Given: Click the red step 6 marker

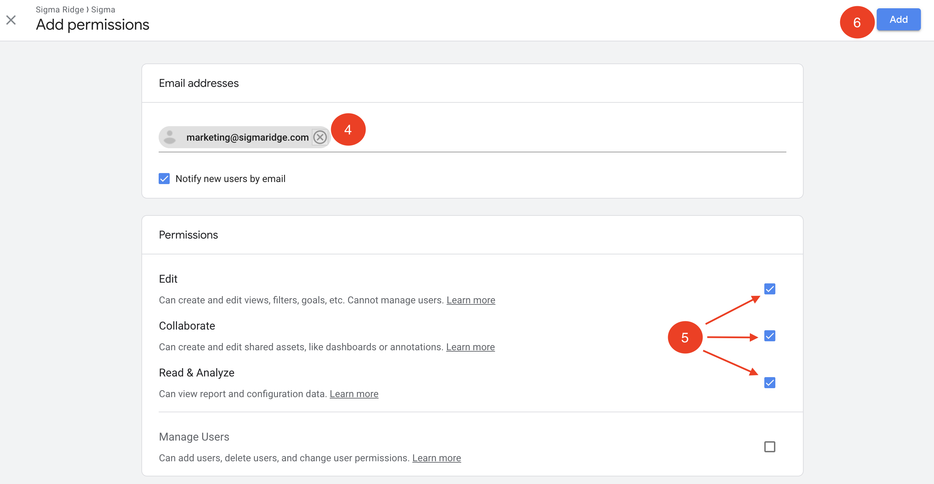Looking at the screenshot, I should tap(857, 22).
